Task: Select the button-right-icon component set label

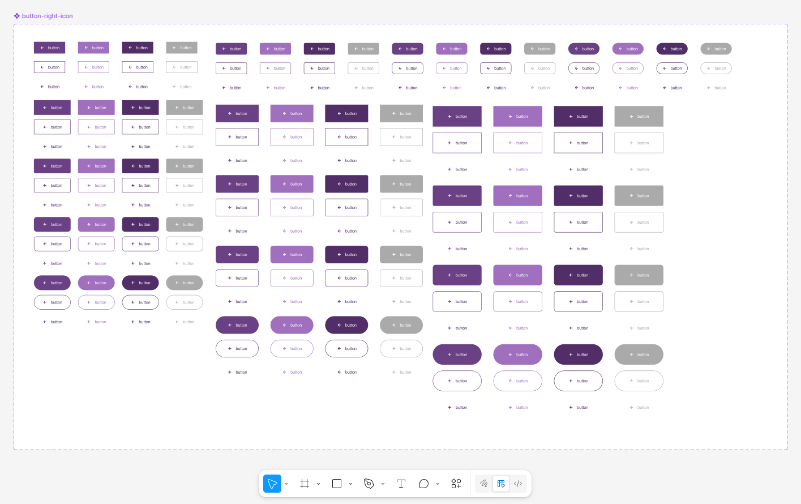Action: [48, 16]
